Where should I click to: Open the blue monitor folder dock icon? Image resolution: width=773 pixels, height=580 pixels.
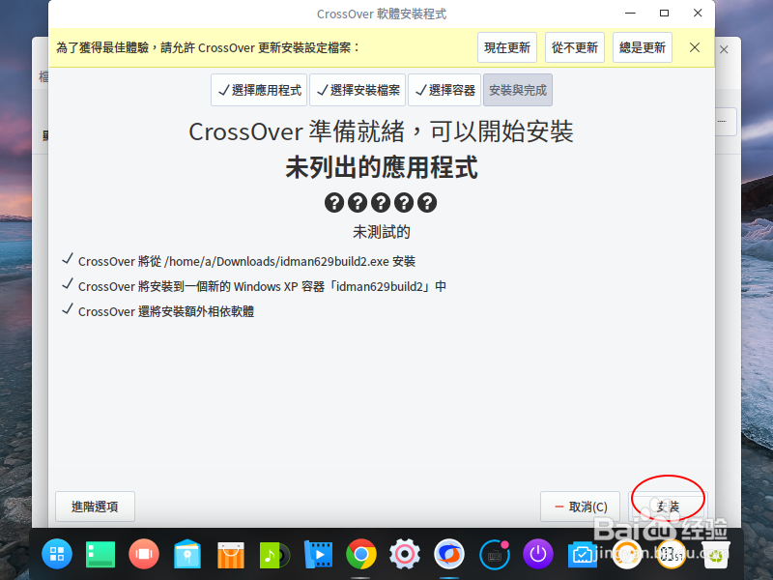point(583,555)
